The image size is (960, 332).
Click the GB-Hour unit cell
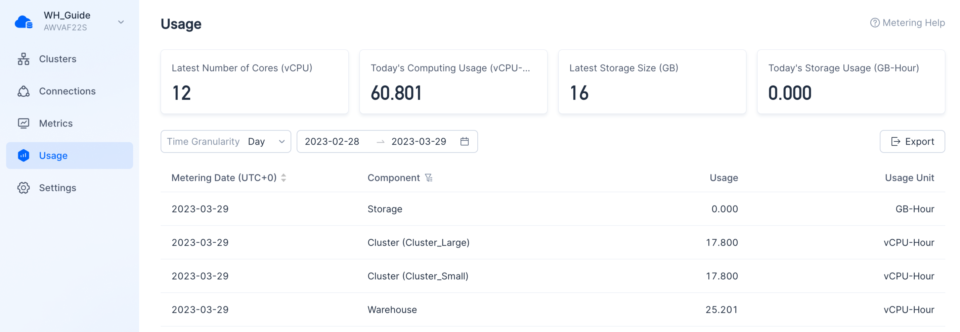(915, 209)
